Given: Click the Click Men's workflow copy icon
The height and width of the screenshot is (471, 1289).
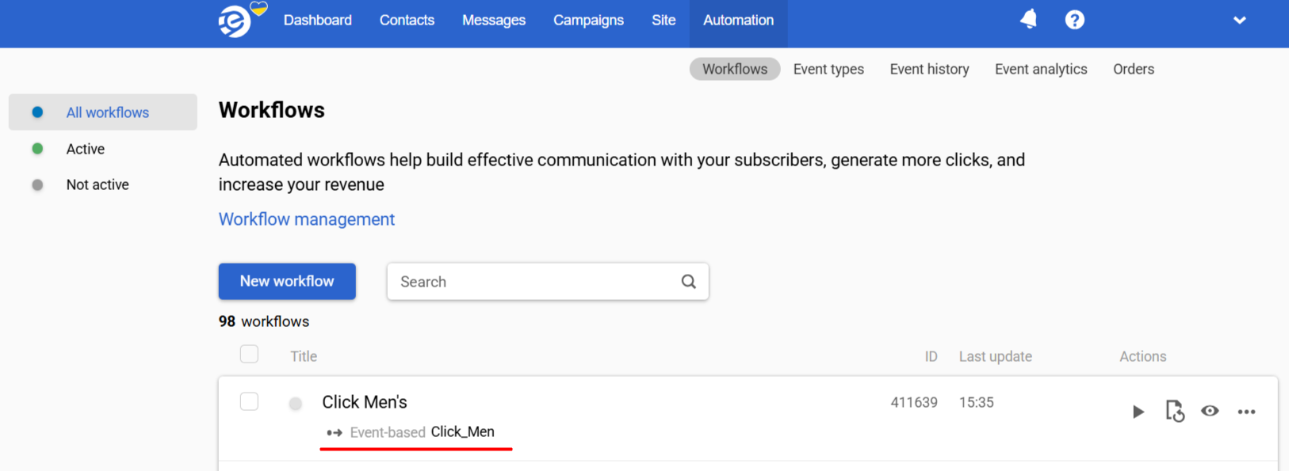Looking at the screenshot, I should (1175, 411).
